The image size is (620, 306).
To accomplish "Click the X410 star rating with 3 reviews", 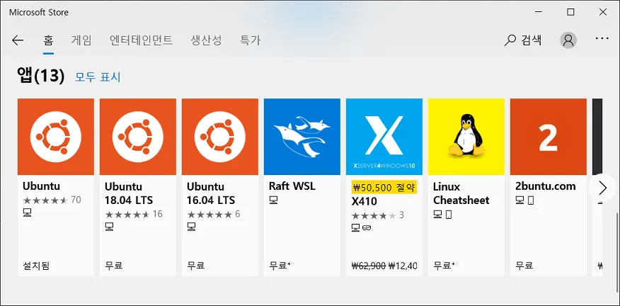I will click(378, 215).
